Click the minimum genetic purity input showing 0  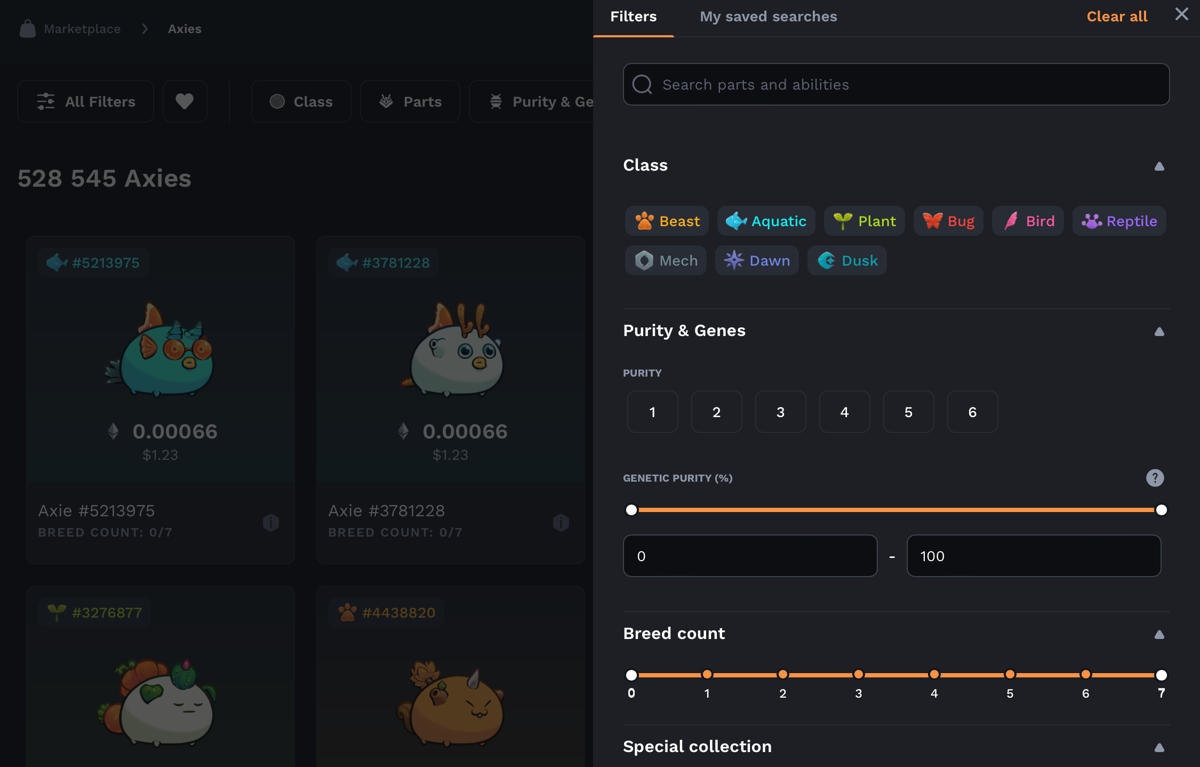coord(750,556)
